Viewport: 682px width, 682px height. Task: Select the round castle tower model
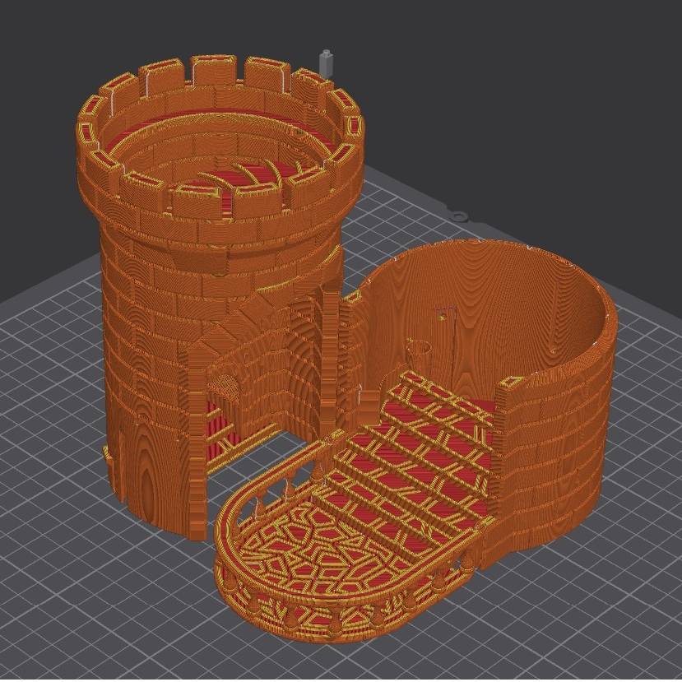point(220,296)
